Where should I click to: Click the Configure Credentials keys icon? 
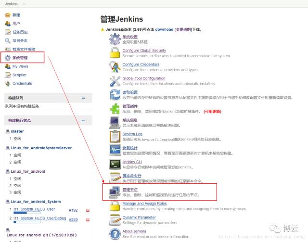[x=115, y=67]
